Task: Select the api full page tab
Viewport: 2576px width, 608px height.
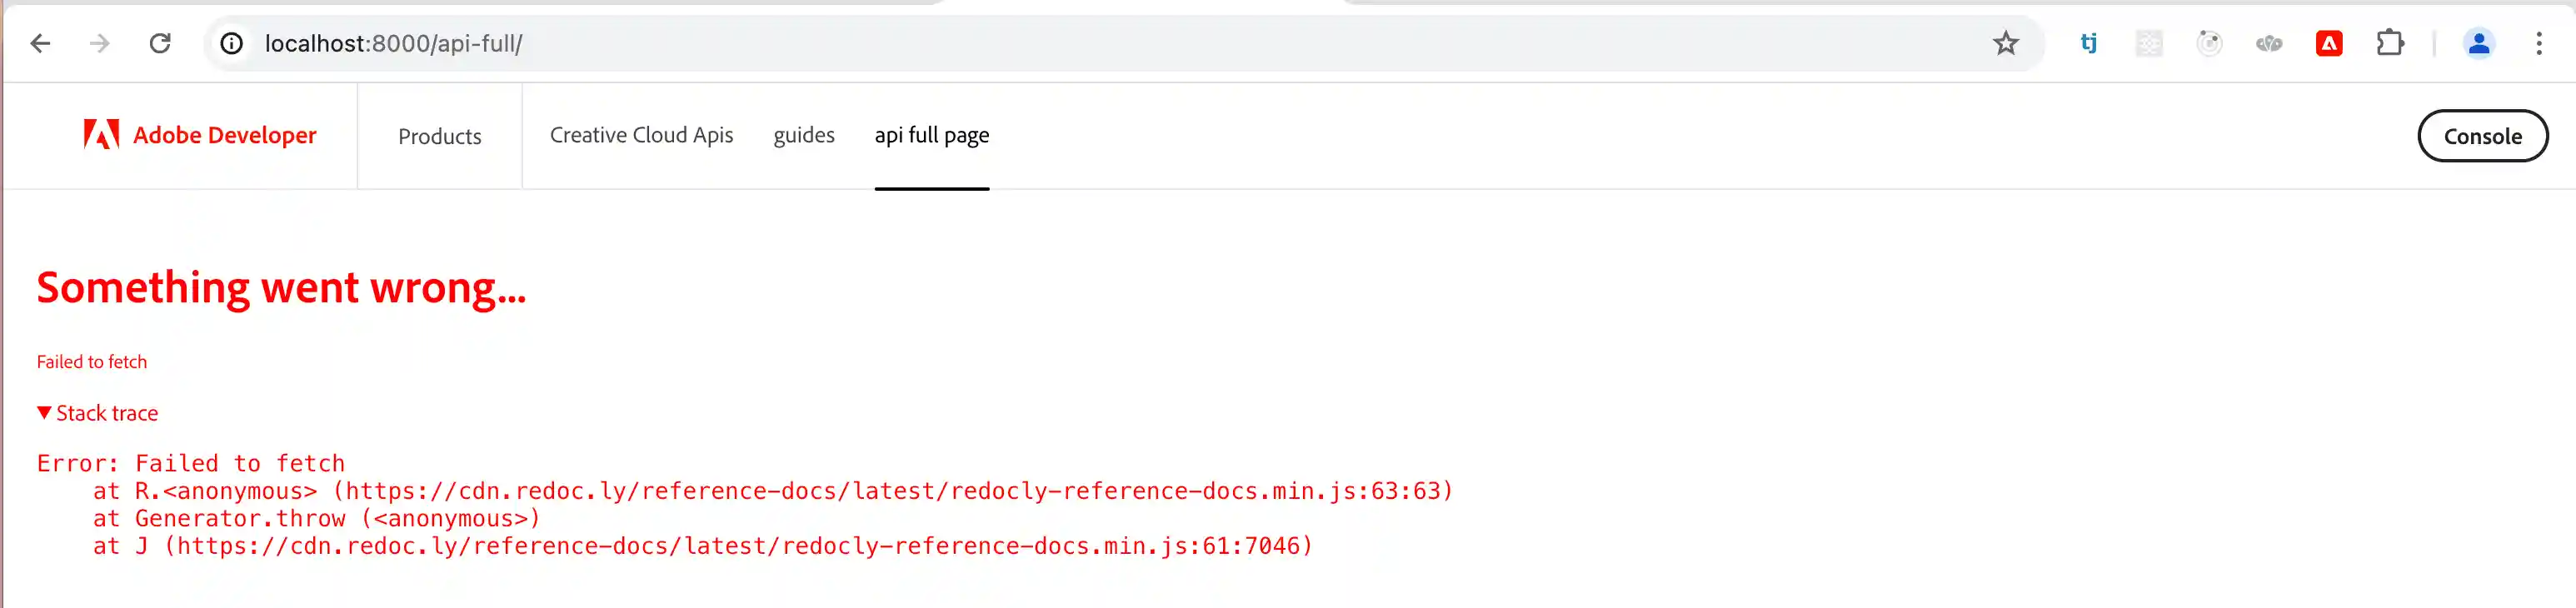Action: coord(931,135)
